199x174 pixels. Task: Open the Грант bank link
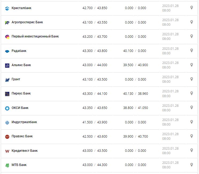(16, 79)
